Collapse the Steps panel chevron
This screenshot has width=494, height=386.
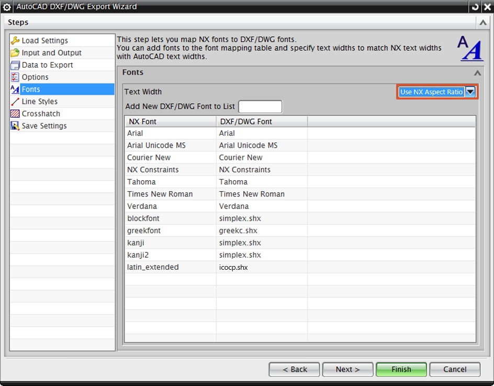pos(482,23)
